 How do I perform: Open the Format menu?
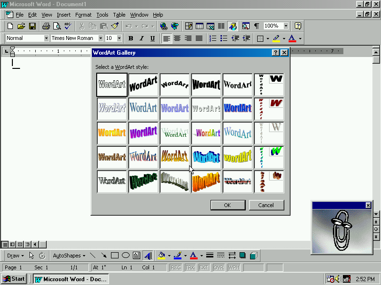click(83, 15)
